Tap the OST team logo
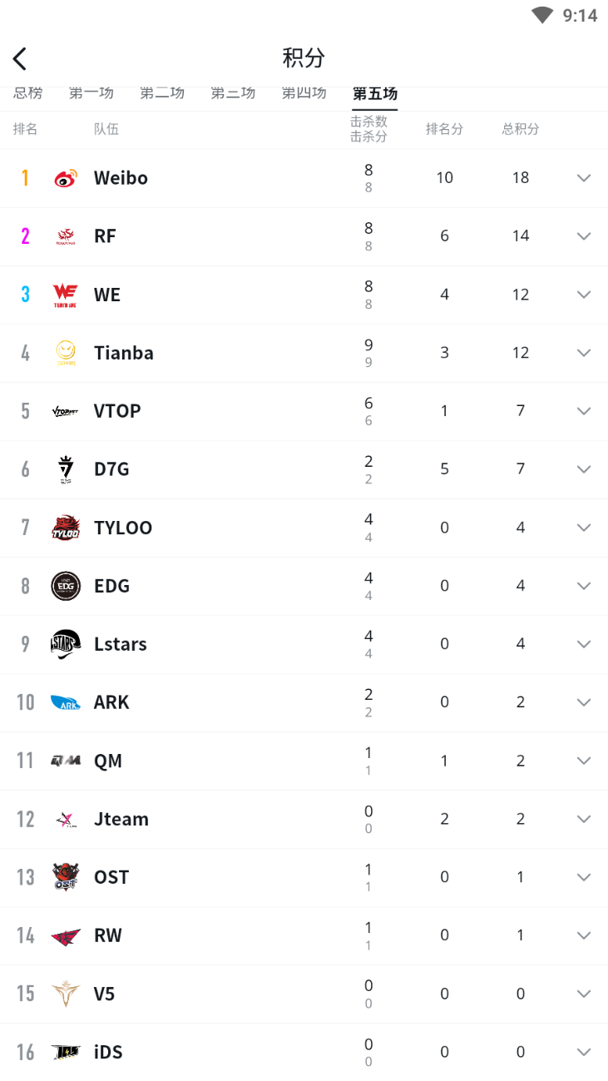The height and width of the screenshot is (1081, 608). coord(66,877)
